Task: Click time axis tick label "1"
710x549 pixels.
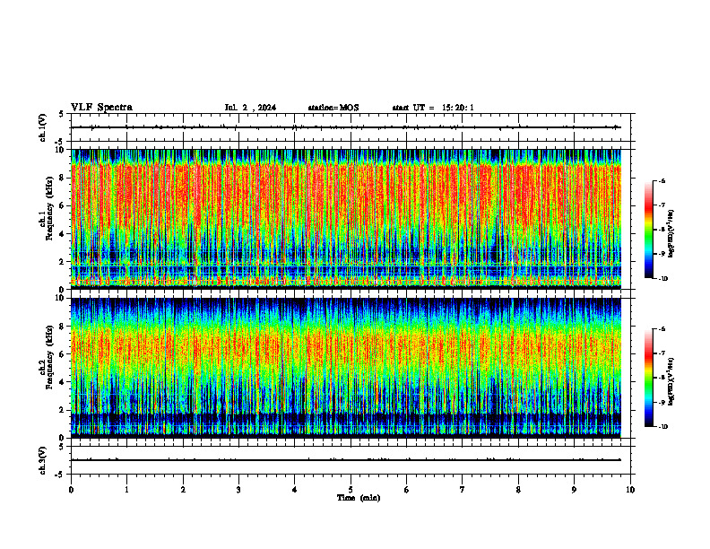Action: click(126, 490)
